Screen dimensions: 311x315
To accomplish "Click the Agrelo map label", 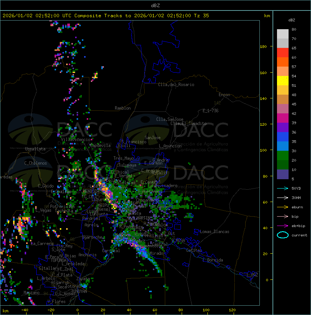I will point(91,225).
